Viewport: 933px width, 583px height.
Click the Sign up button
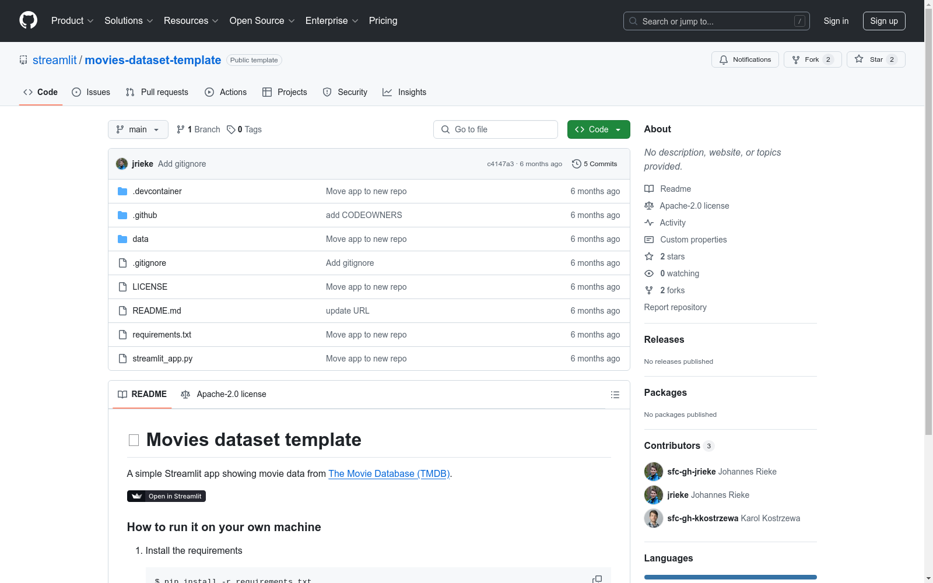click(884, 21)
